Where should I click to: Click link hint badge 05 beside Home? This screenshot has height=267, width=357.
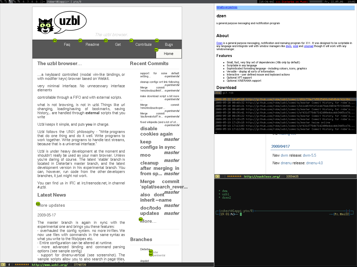coord(156,50)
